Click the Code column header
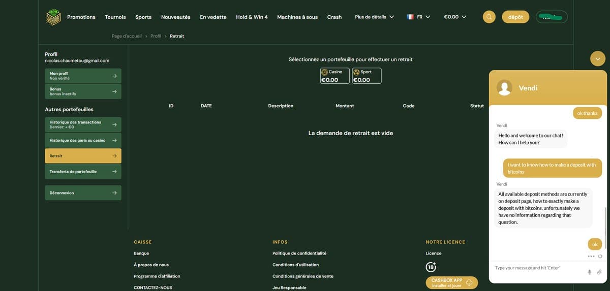Screen dimensions: 610x291 409,106
